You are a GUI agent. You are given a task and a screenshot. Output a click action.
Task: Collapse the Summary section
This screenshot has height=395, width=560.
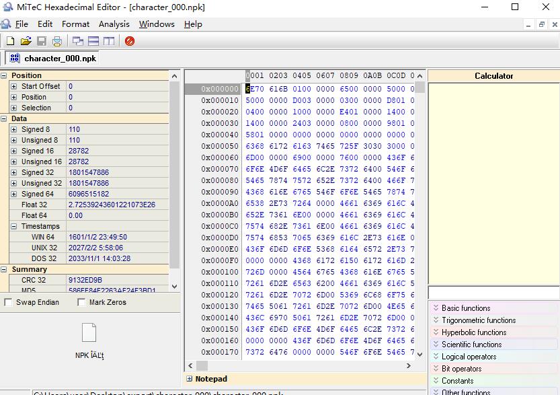4,270
